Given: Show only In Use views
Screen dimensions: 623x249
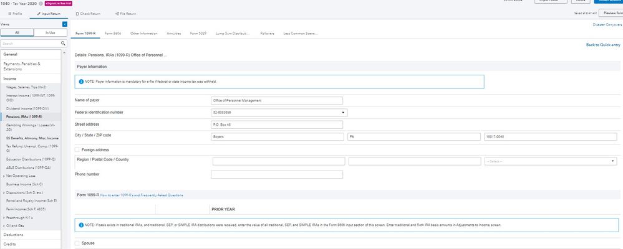Looking at the screenshot, I should [x=51, y=33].
